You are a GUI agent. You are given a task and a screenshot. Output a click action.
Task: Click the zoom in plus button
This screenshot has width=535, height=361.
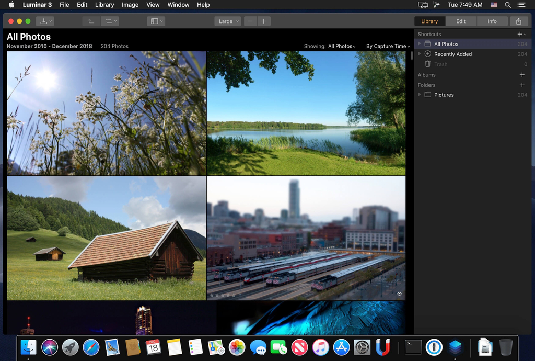tap(264, 21)
